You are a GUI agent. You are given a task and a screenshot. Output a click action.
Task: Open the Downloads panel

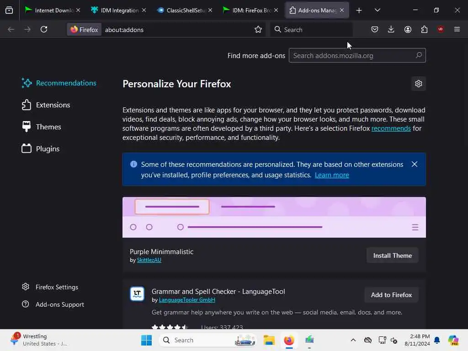(391, 29)
